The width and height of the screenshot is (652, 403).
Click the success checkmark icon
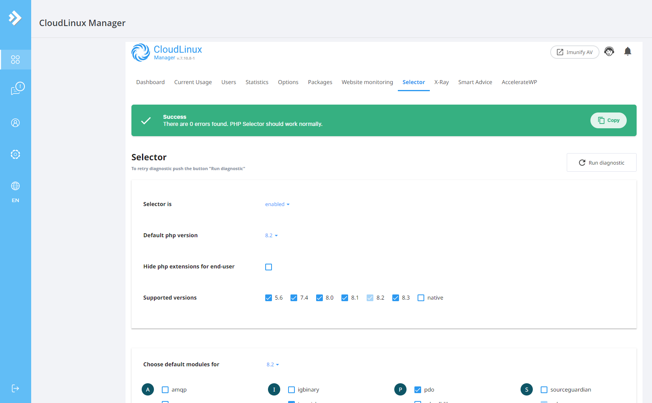pos(146,120)
